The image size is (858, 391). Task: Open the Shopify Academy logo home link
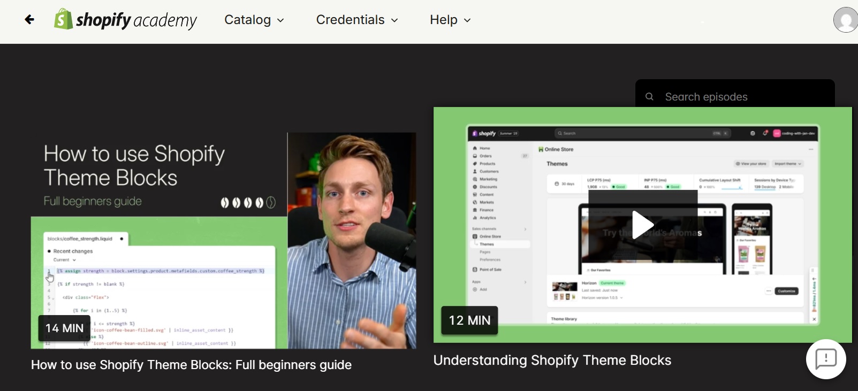[125, 20]
